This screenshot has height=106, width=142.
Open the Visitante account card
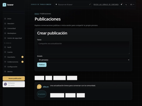pyautogui.click(x=14, y=84)
